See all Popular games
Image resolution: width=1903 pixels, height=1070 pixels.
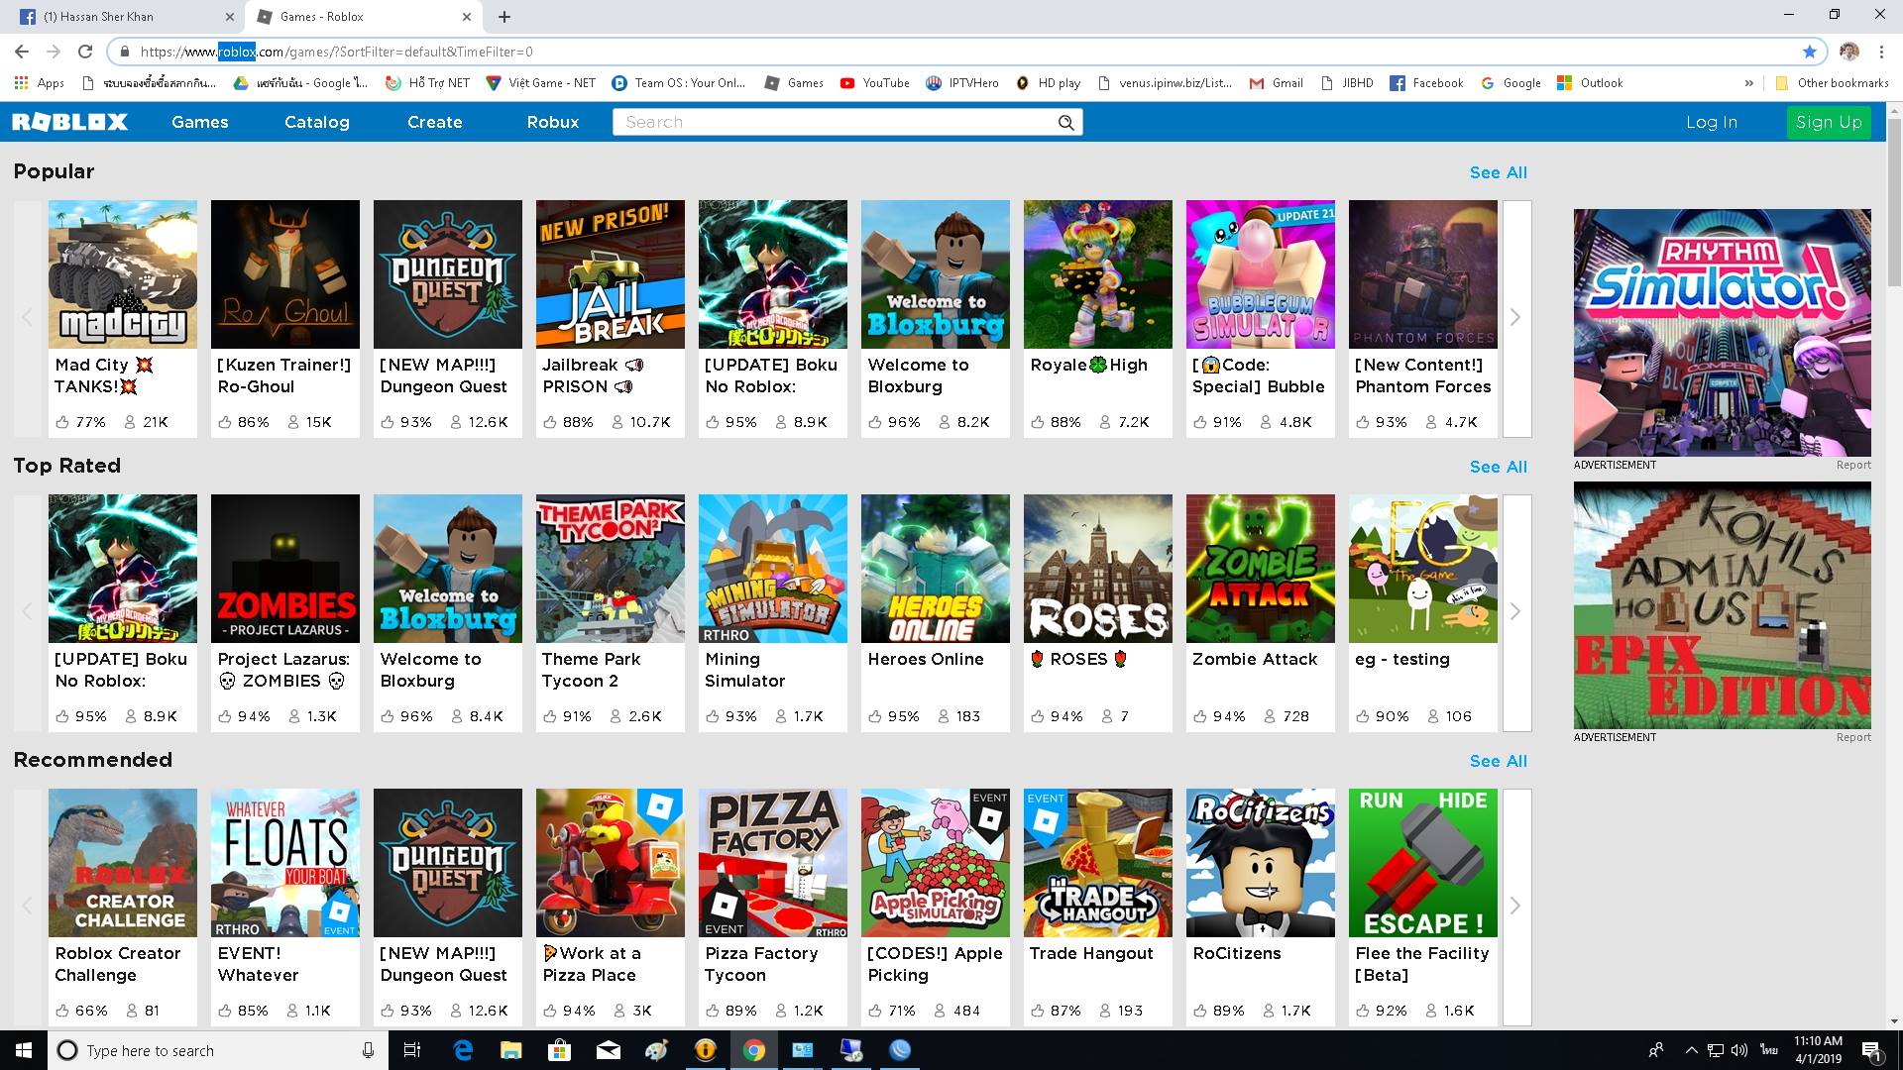1499,172
